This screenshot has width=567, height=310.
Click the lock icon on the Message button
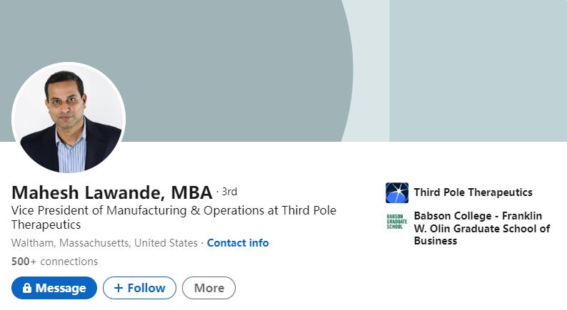27,288
